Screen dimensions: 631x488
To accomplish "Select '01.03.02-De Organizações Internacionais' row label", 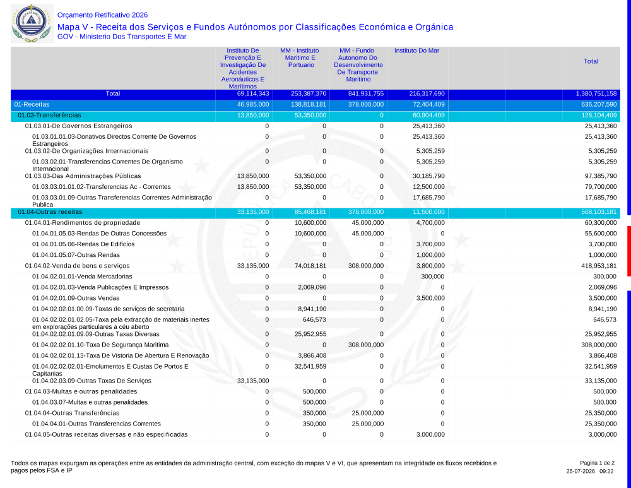I will click(86, 151).
